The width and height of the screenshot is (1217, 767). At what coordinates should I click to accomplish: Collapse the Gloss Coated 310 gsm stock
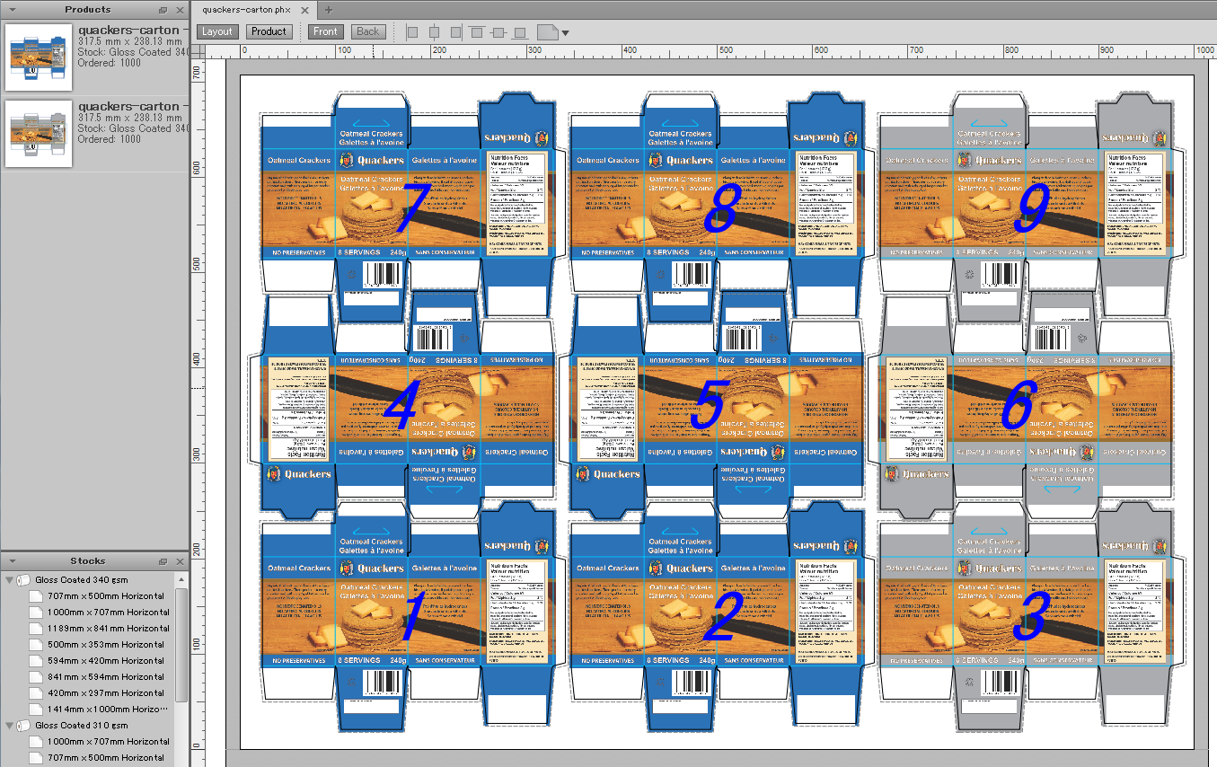pos(10,726)
